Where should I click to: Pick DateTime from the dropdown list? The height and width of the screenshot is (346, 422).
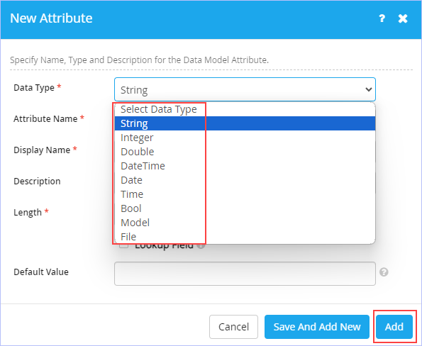[x=245, y=166]
